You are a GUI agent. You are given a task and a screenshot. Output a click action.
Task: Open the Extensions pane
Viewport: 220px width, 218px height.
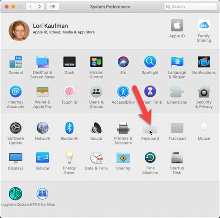coord(177,92)
